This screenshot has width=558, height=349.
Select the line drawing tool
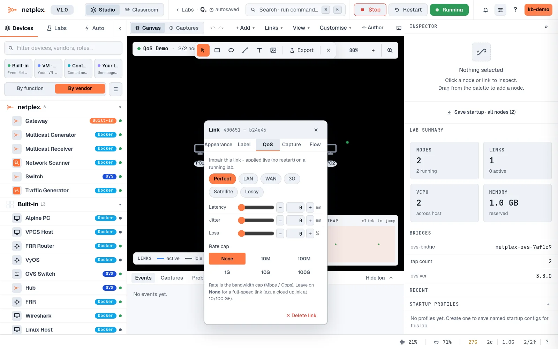click(x=245, y=50)
